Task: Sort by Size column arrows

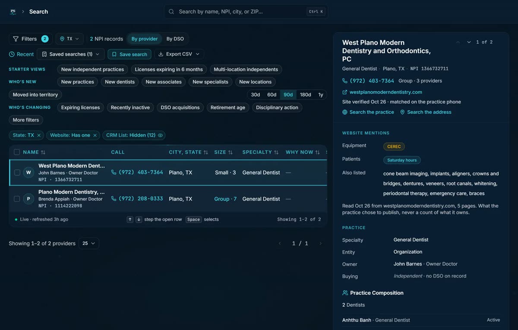Action: pos(231,153)
